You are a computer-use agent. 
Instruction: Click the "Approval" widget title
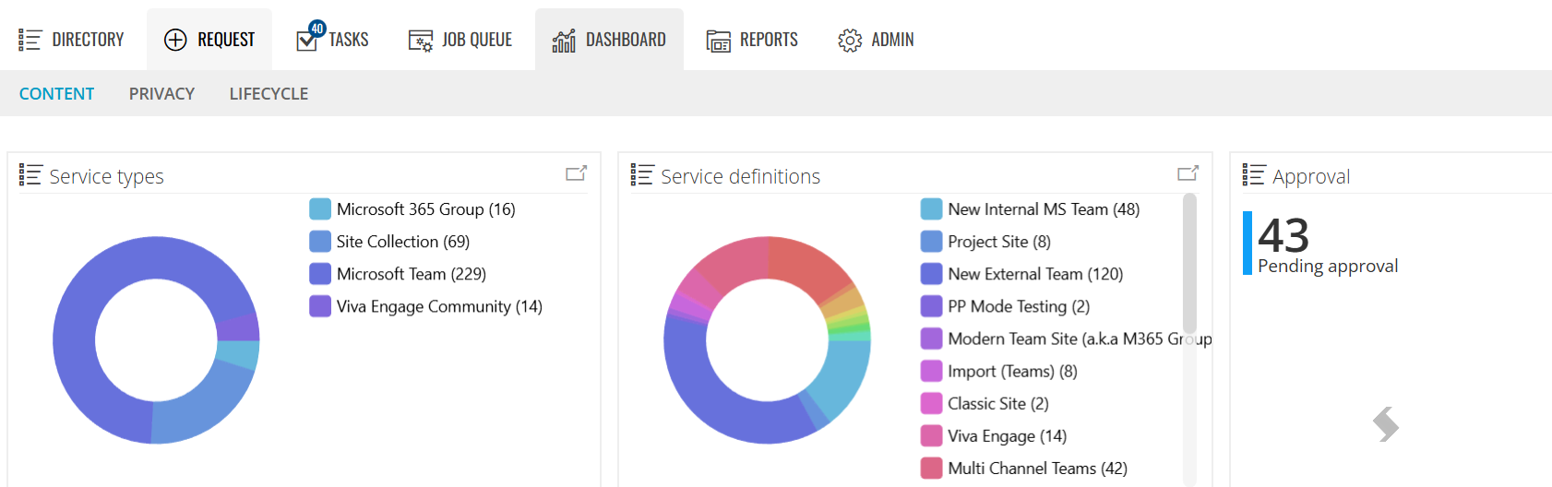pyautogui.click(x=1311, y=176)
